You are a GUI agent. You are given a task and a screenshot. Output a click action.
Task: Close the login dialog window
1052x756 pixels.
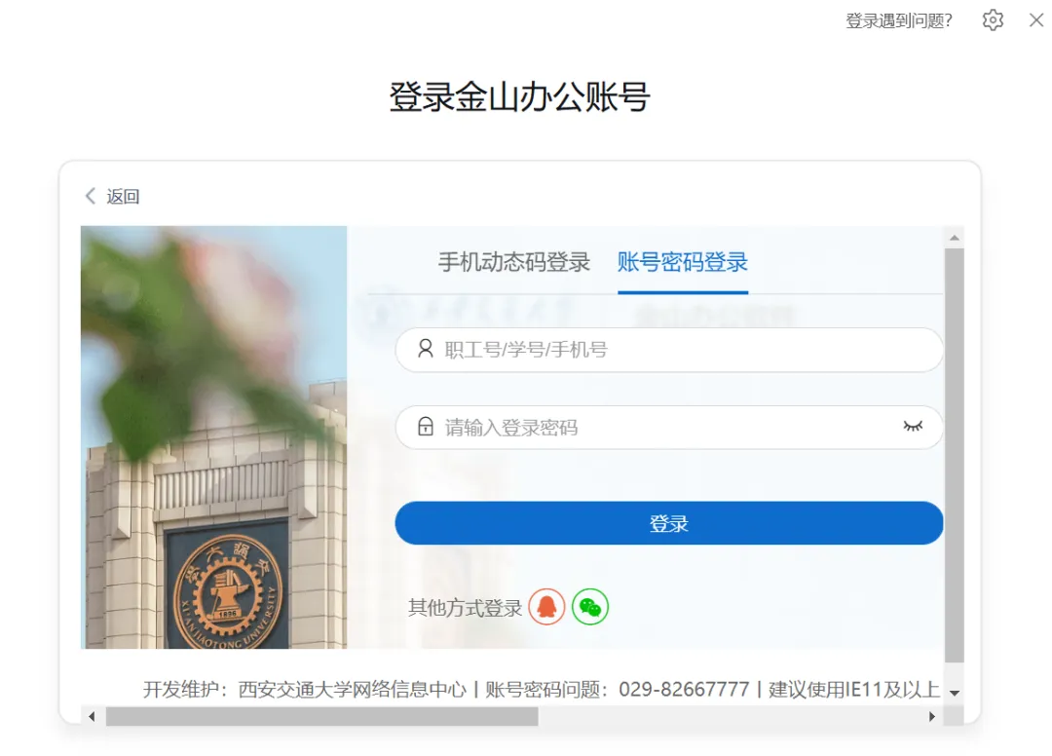1035,20
